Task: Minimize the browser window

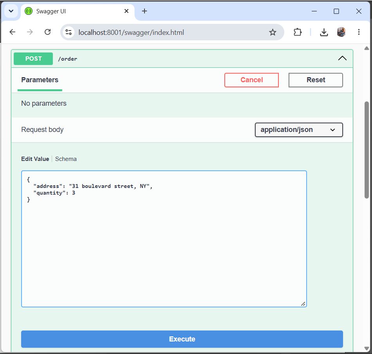Action: pyautogui.click(x=314, y=11)
